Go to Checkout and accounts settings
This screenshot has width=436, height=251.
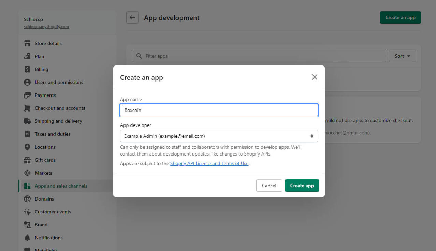(60, 108)
